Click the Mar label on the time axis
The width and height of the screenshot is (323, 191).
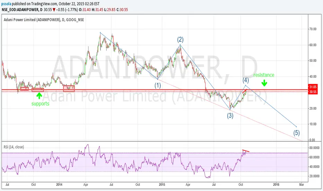pyautogui.click(x=302, y=184)
